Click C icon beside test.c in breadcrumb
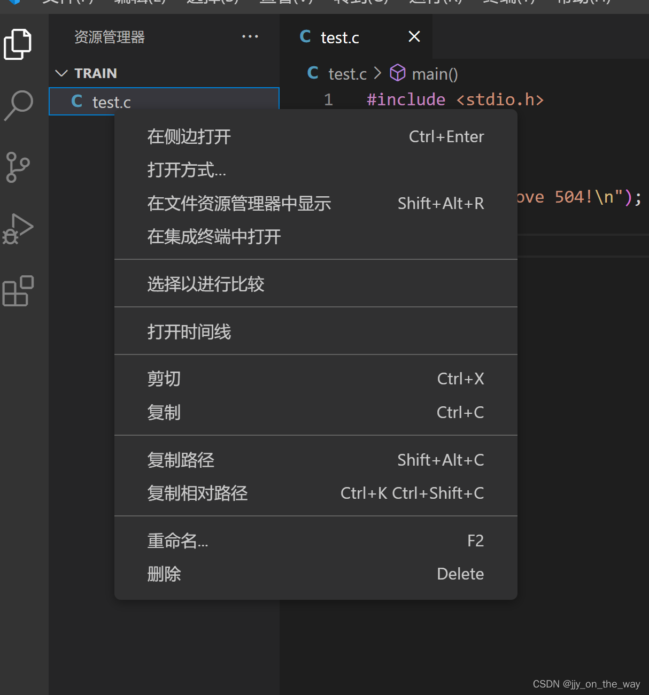Screen dimensions: 649x695 click(x=313, y=73)
